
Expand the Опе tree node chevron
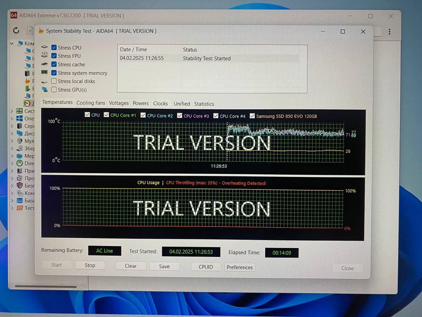click(12, 118)
